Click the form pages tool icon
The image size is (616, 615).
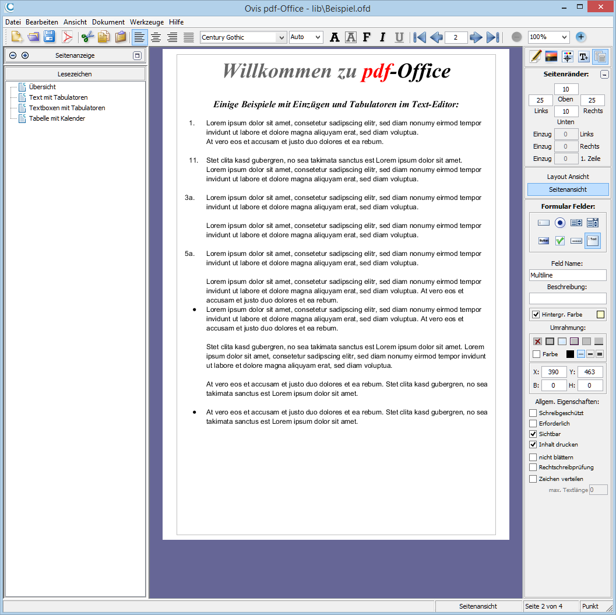pyautogui.click(x=600, y=57)
